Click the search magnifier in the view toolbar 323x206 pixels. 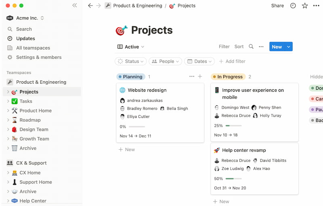(x=251, y=47)
